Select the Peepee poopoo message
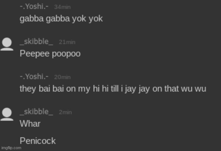The image size is (221, 151). coord(50,54)
